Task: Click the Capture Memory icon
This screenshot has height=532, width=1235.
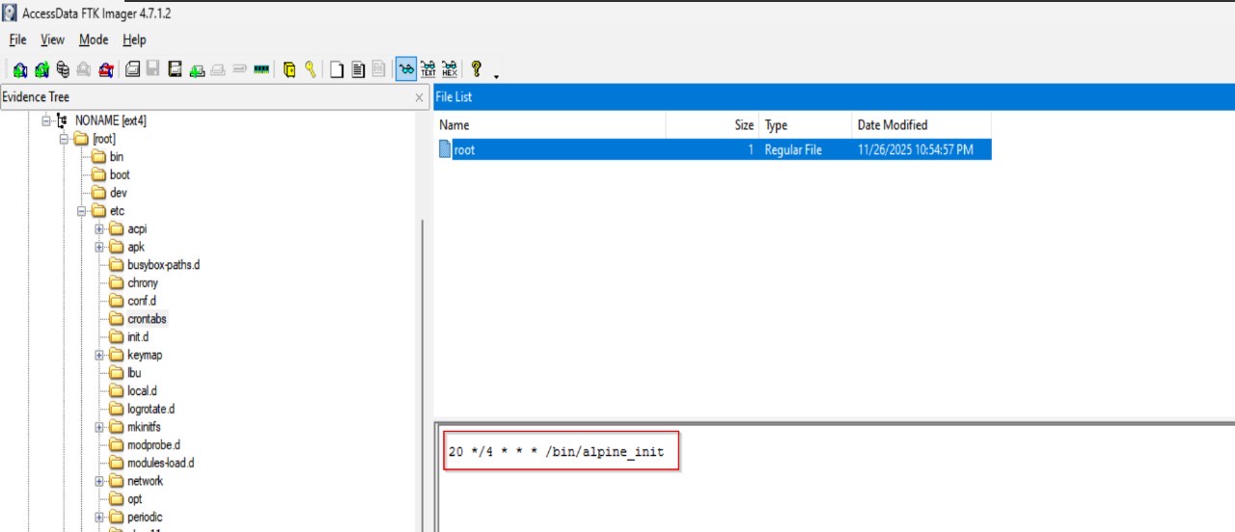Action: coord(261,69)
